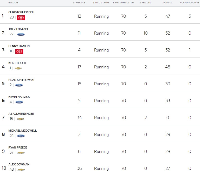Screen dimensions: 200x174
Task: Open Alex Bowman's driver name link
Action: point(19,164)
